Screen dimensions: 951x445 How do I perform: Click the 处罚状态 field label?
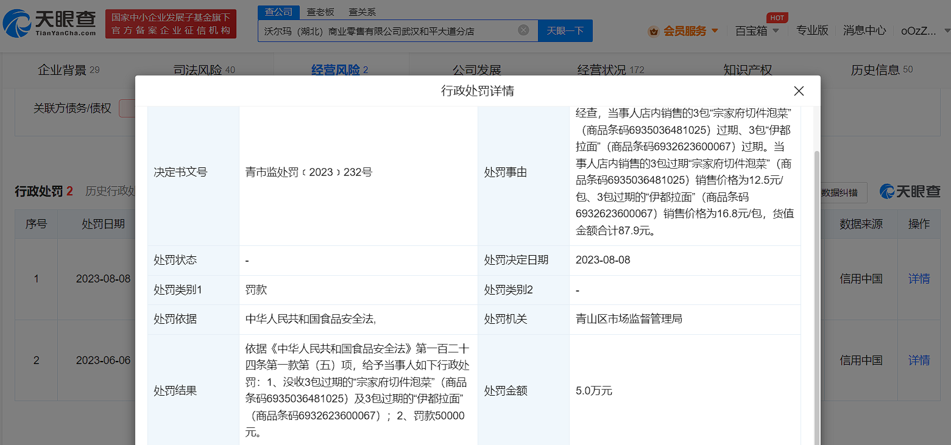175,260
